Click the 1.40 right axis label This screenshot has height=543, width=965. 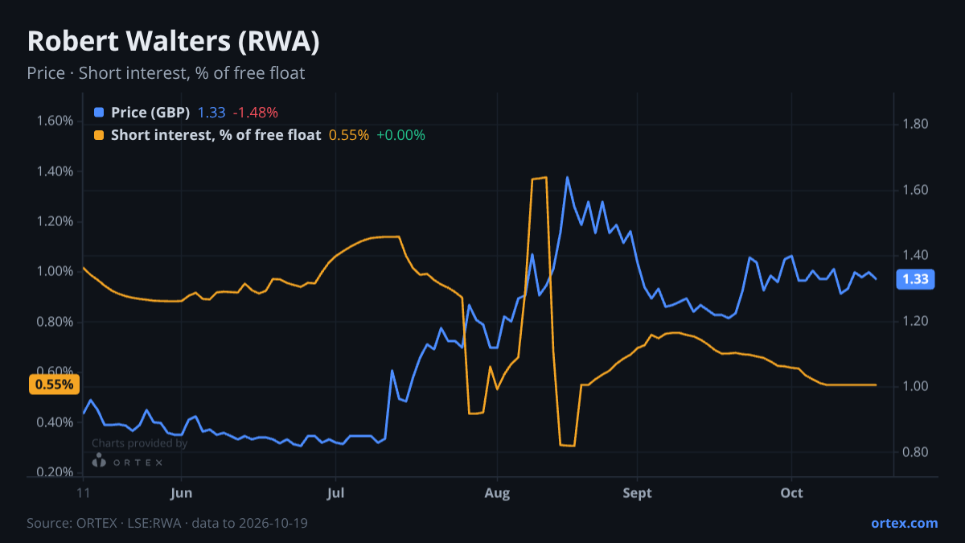pyautogui.click(x=917, y=256)
